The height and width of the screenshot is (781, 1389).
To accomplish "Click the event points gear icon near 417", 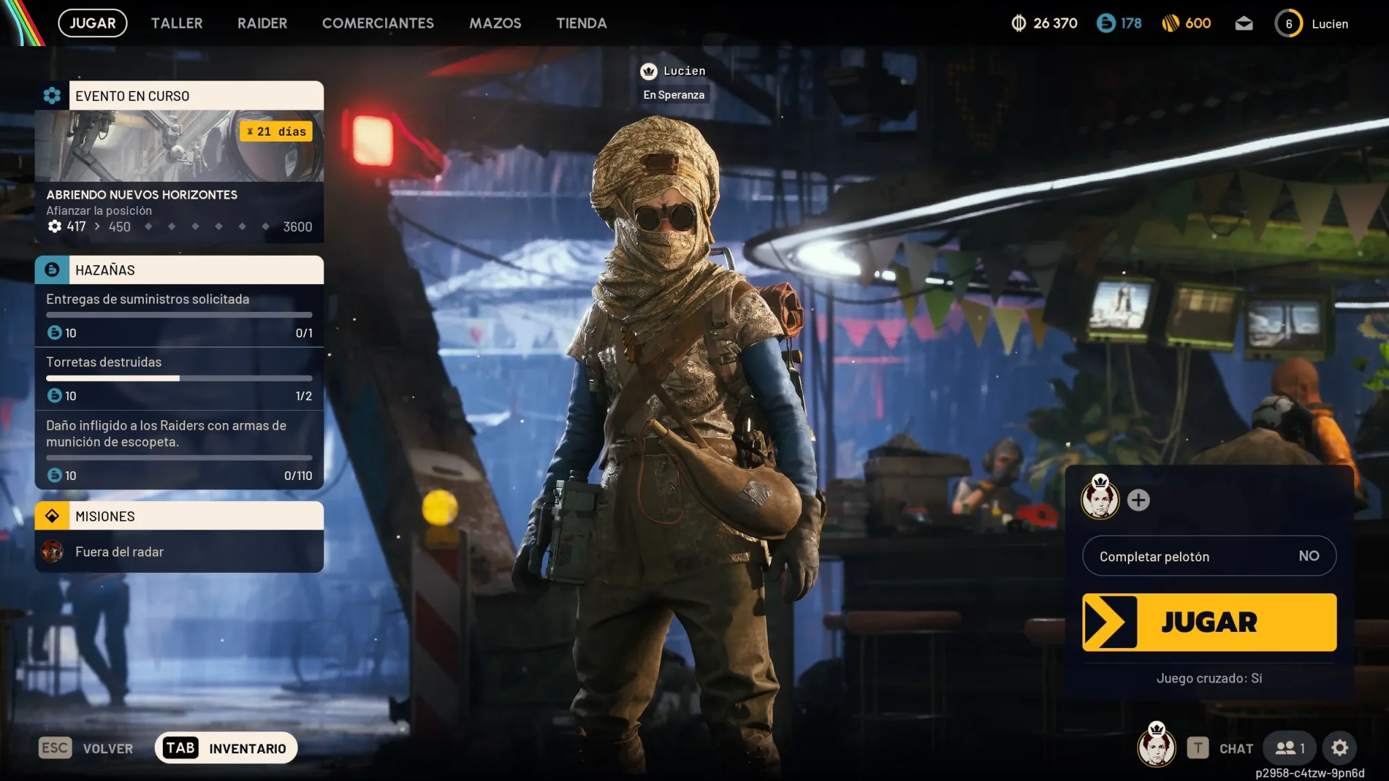I will 55,226.
